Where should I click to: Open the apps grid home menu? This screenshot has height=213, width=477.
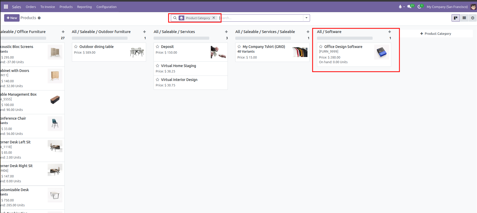pyautogui.click(x=6, y=7)
